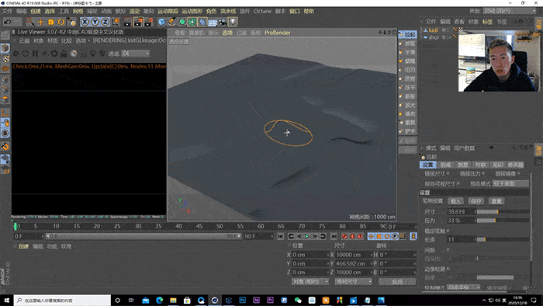Toggle X axis lock
The height and width of the screenshot is (306, 543).
coord(85,22)
